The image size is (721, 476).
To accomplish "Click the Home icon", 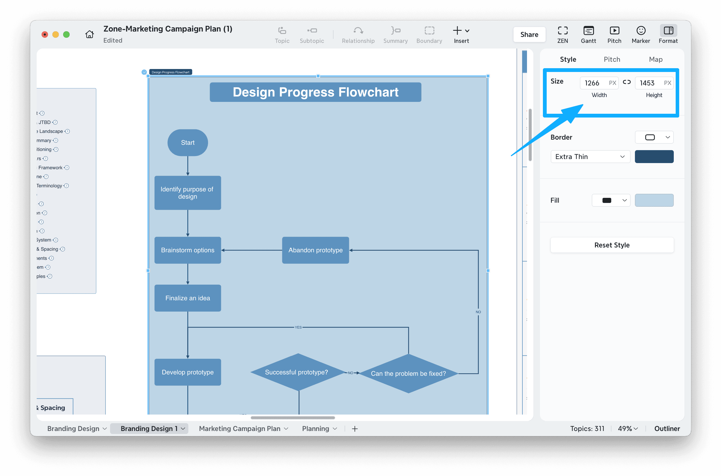I will pyautogui.click(x=89, y=34).
